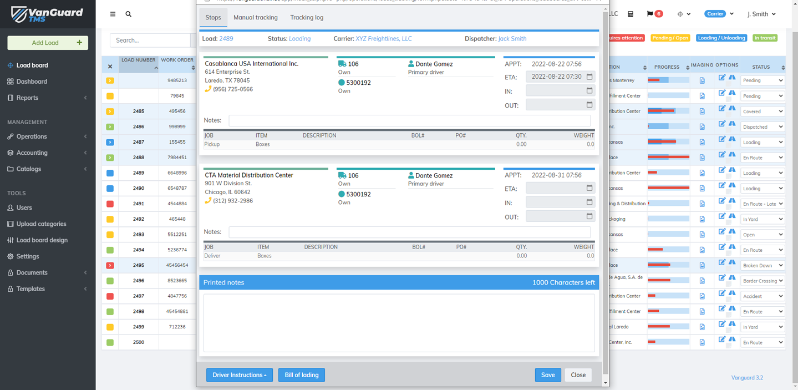Screen dimensions: 798x390
Task: Open the calculator icon in top bar
Action: [x=631, y=14]
